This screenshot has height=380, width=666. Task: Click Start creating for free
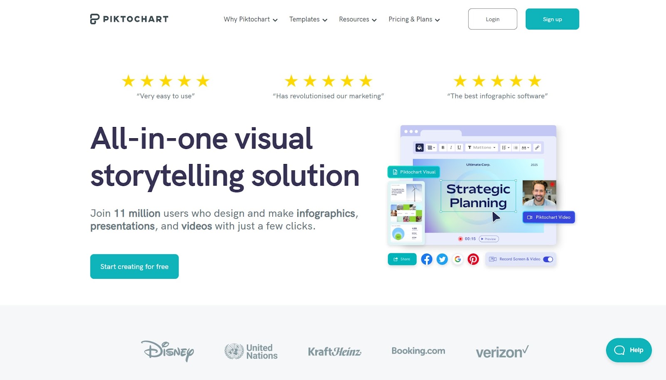[x=134, y=266]
